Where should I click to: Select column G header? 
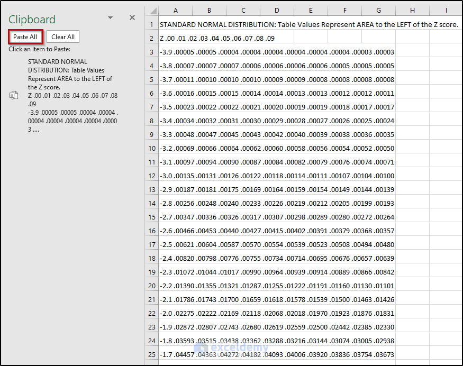point(378,11)
